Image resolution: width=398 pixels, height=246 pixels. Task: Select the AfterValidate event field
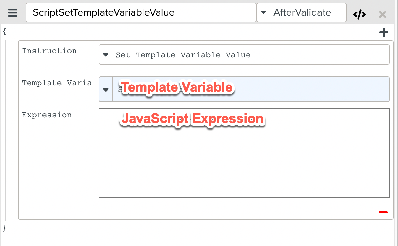point(307,12)
